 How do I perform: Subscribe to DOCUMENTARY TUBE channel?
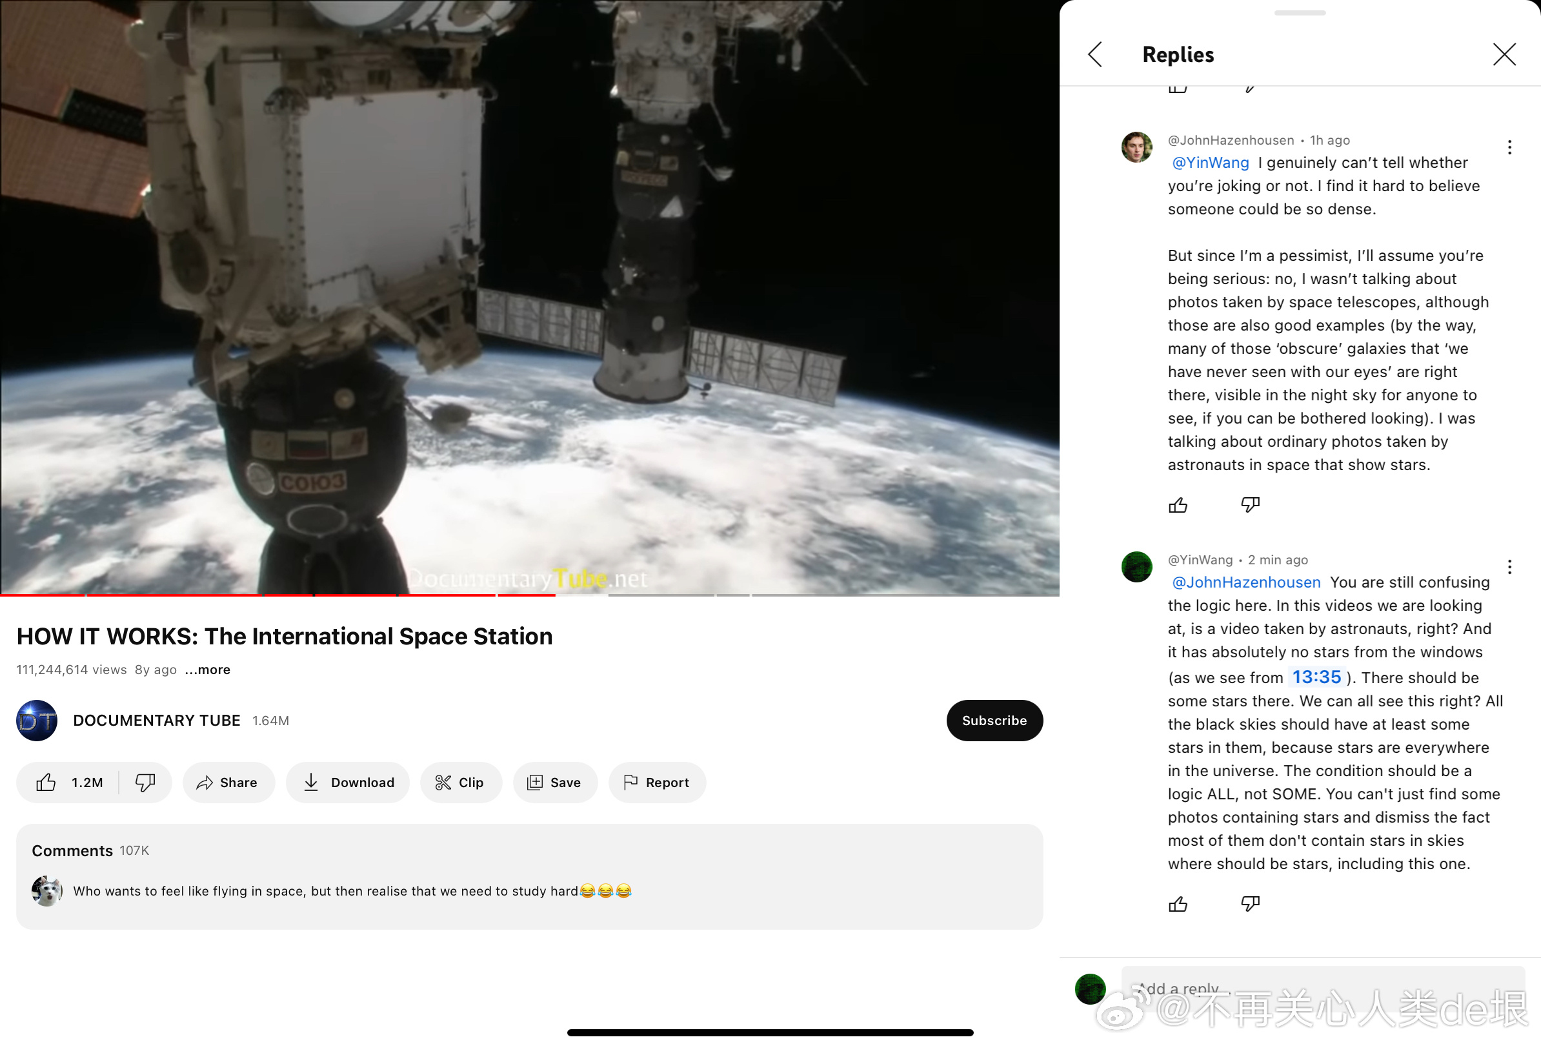click(994, 721)
